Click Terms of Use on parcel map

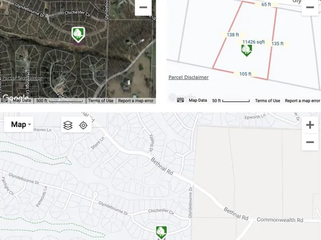(x=267, y=101)
